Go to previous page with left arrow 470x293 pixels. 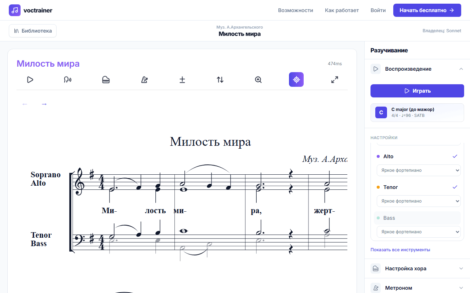[x=25, y=104]
